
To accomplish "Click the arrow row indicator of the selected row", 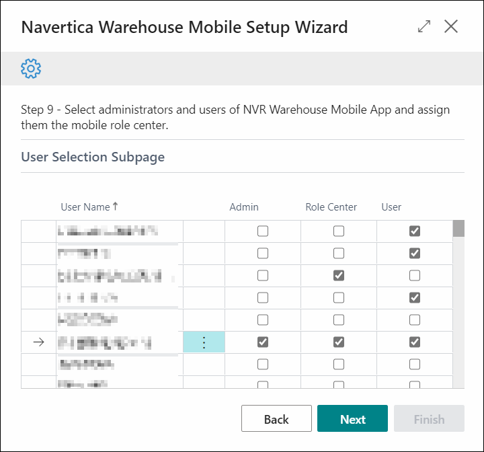I will pyautogui.click(x=38, y=342).
